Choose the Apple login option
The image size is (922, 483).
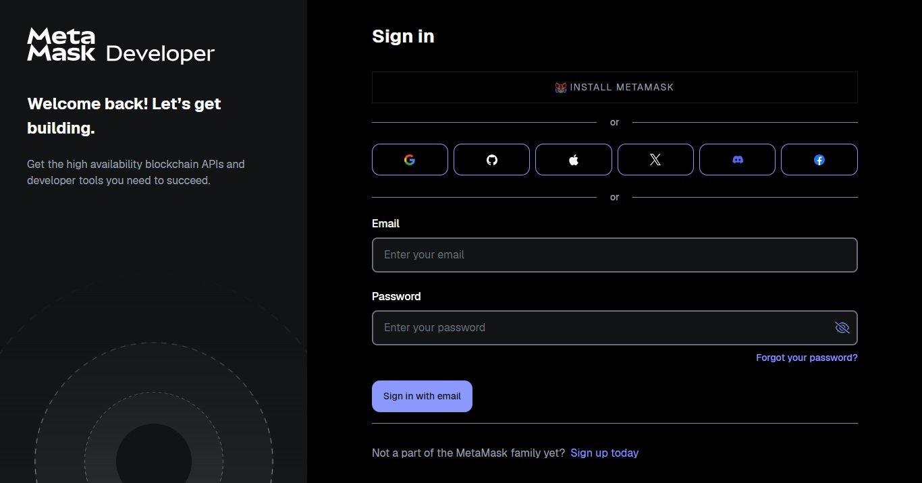coord(573,159)
